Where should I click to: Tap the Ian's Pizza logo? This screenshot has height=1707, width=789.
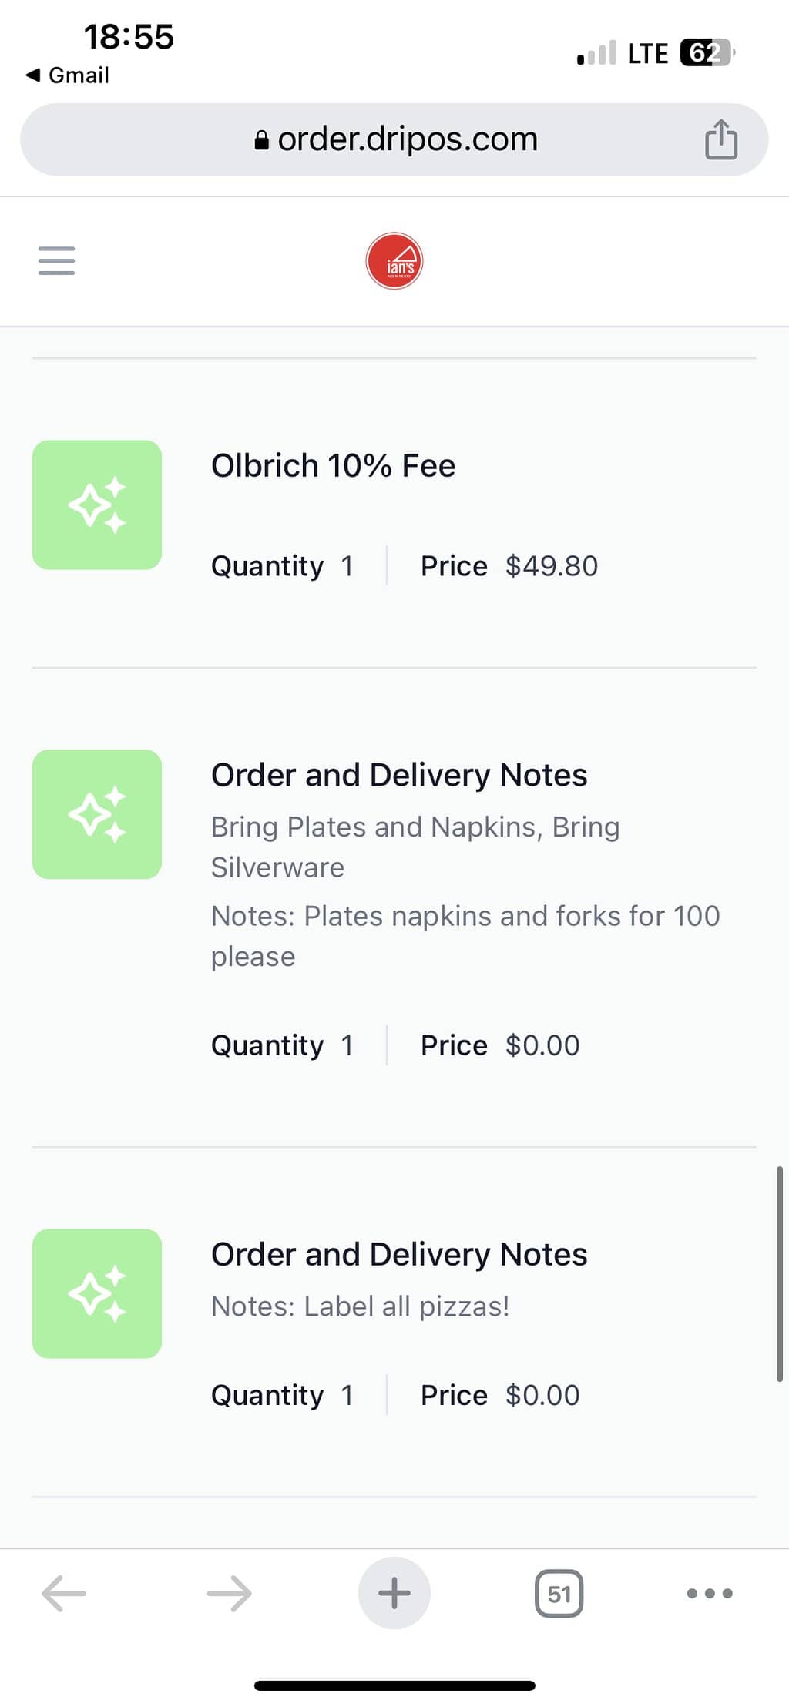(394, 261)
